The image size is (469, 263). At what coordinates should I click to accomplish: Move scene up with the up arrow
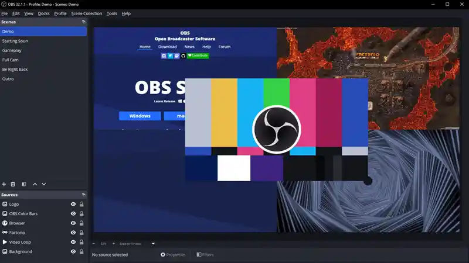[35, 184]
